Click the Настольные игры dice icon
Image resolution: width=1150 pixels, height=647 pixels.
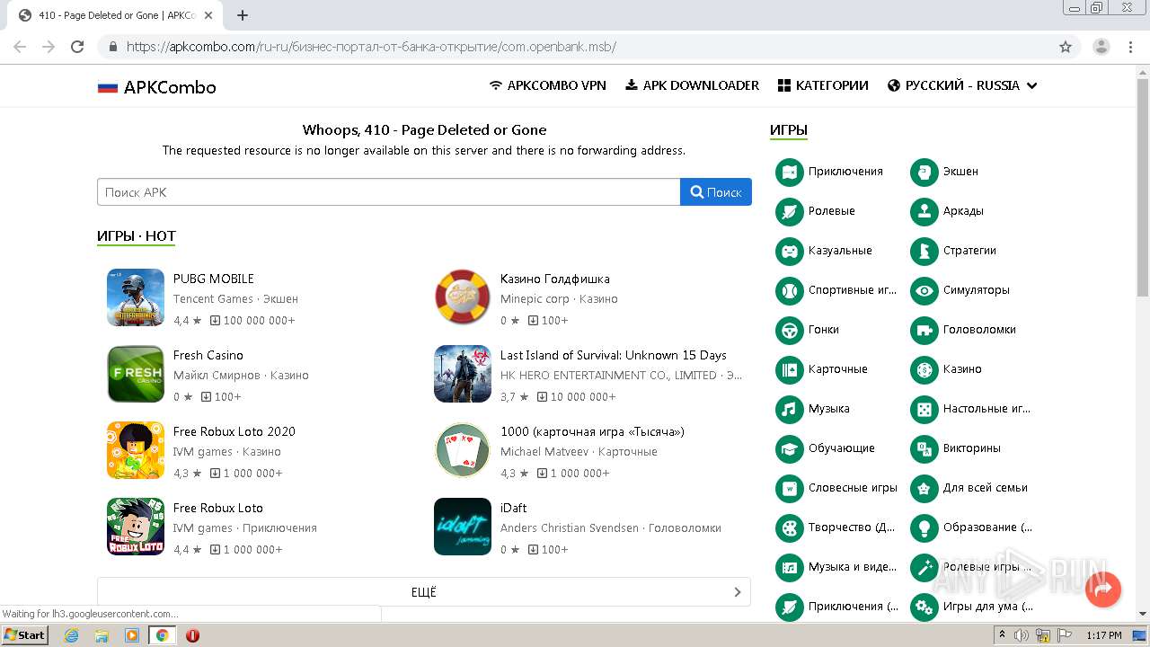coord(924,409)
